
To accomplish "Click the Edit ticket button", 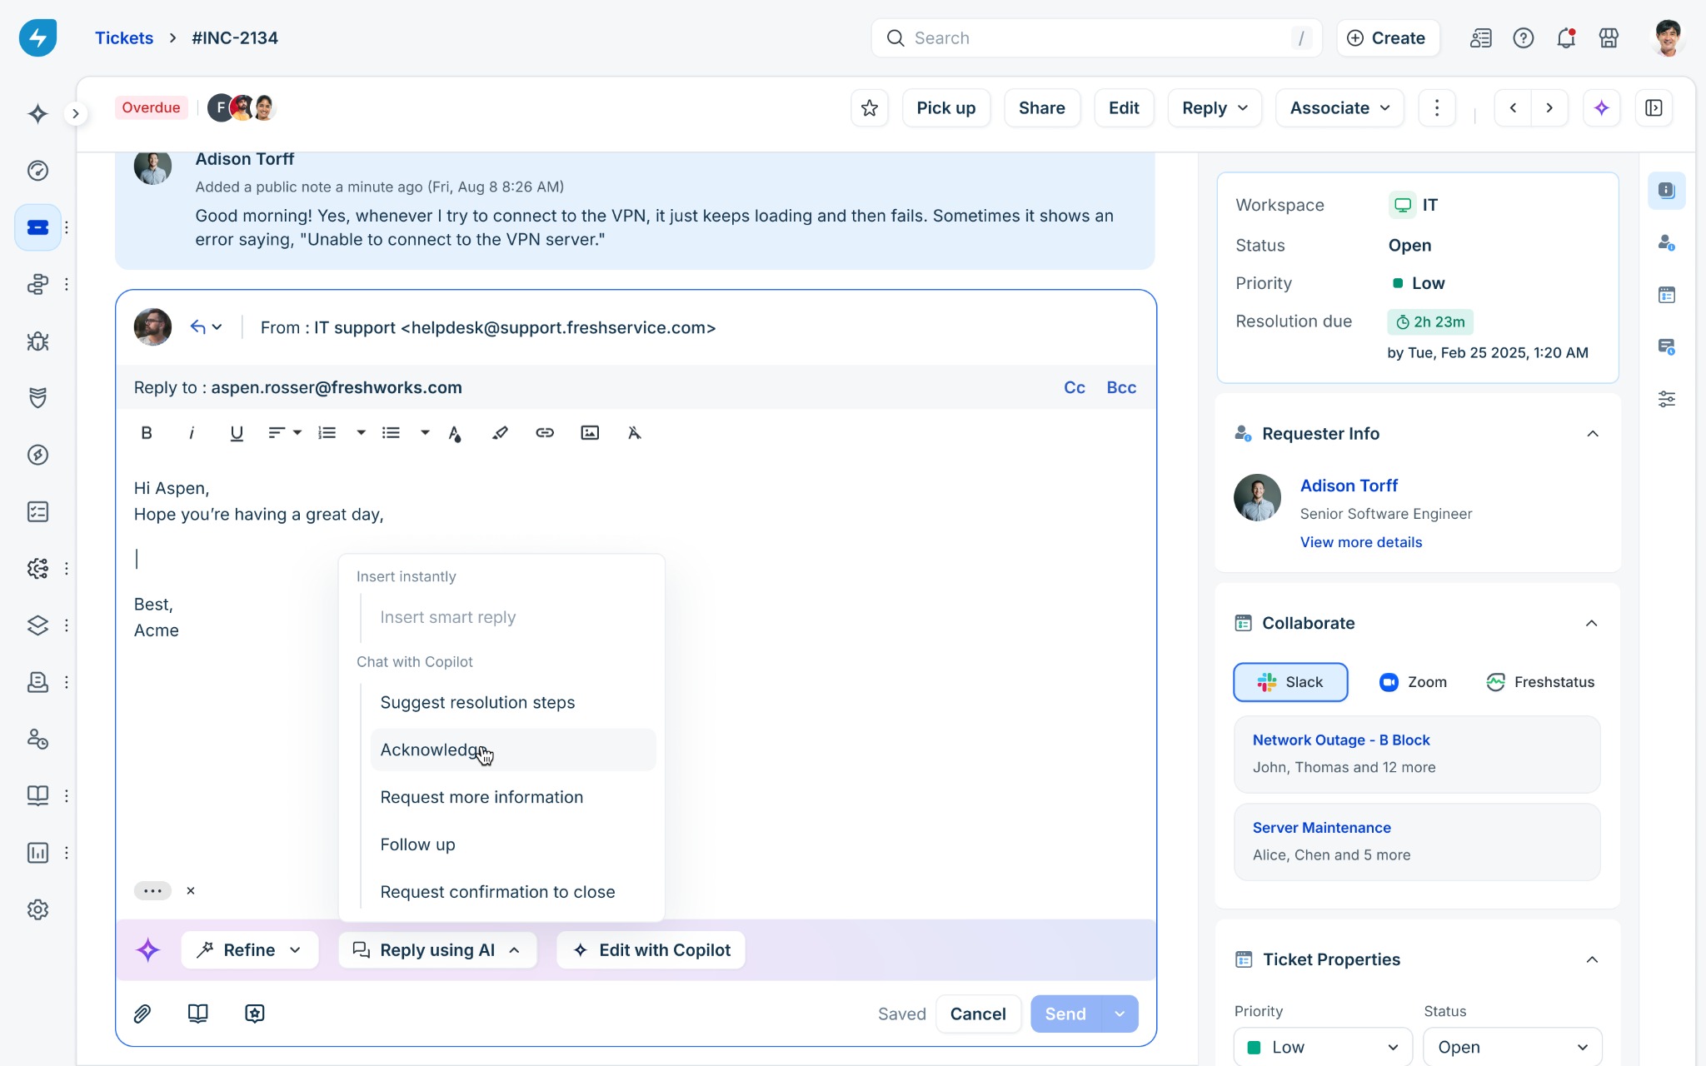I will (x=1124, y=108).
